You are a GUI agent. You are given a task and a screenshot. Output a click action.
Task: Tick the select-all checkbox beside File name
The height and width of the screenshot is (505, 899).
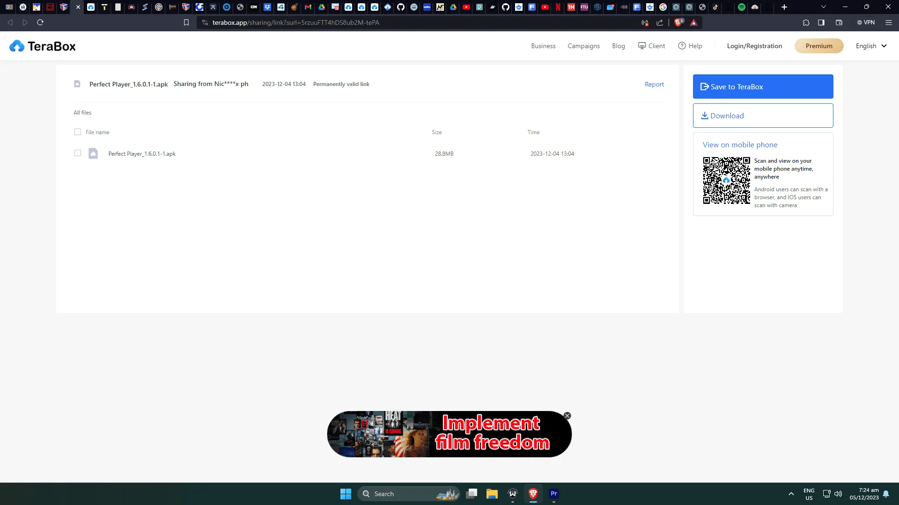pyautogui.click(x=78, y=132)
